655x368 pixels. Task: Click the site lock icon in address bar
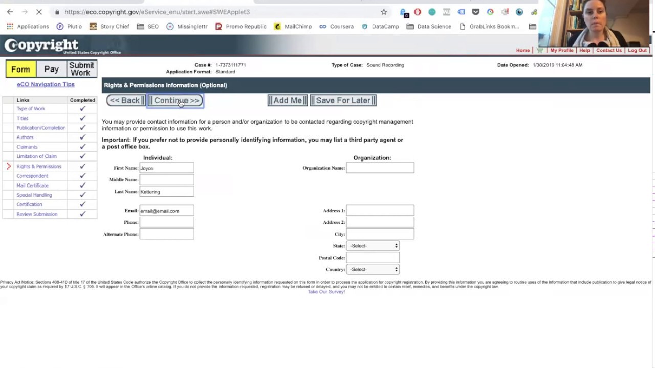pyautogui.click(x=57, y=12)
